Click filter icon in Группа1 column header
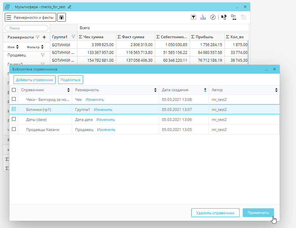The height and width of the screenshot is (228, 296). click(73, 37)
